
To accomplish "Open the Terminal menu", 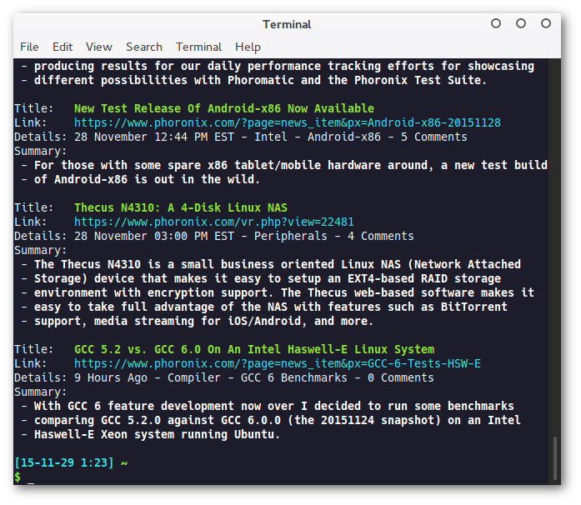I will [x=198, y=47].
